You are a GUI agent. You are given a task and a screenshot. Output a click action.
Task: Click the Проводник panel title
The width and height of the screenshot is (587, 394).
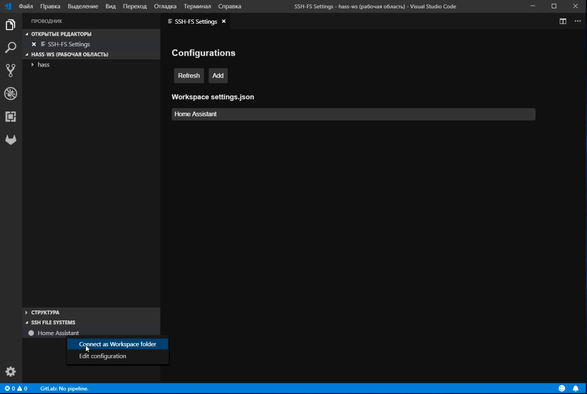(x=47, y=21)
